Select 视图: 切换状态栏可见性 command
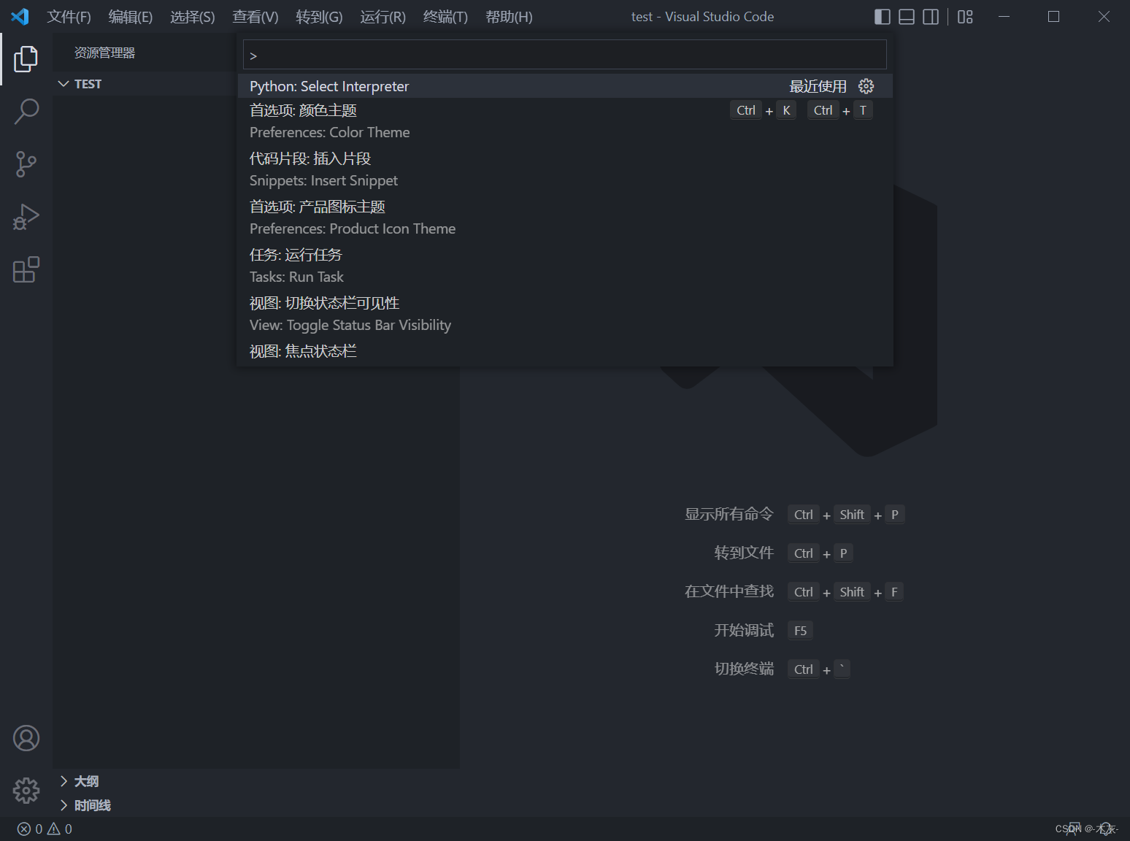The width and height of the screenshot is (1130, 841). click(x=565, y=314)
